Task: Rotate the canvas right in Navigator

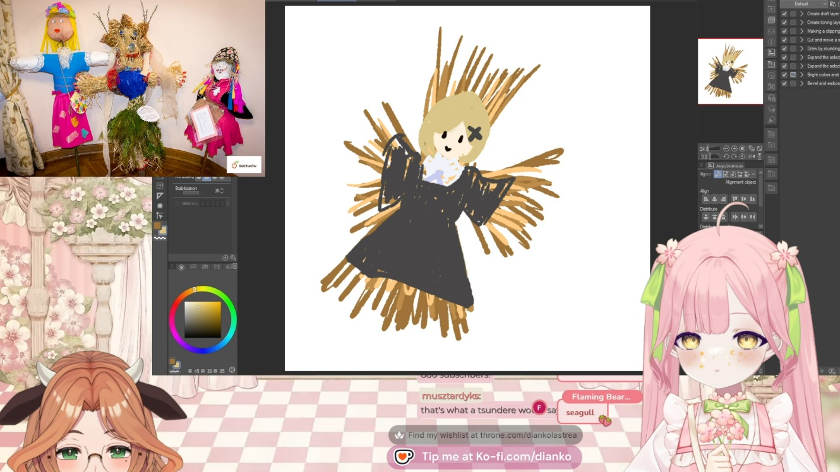Action: point(735,156)
